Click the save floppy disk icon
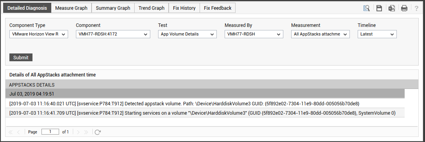Screen dimensions: 425x142 (379, 8)
